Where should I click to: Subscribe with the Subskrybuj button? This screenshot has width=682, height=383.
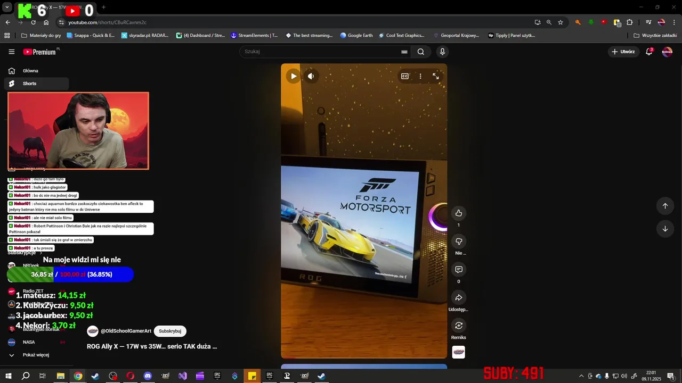click(x=170, y=331)
